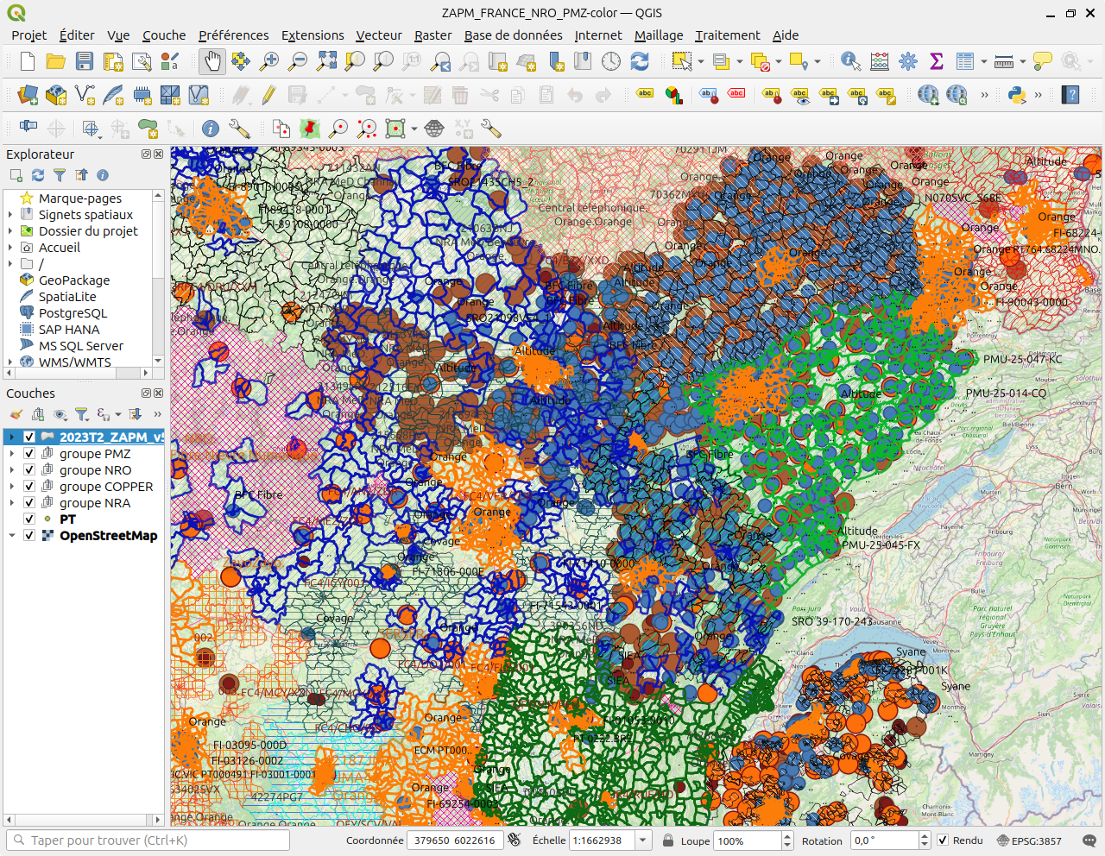Open the help contents book icon

point(1071,95)
